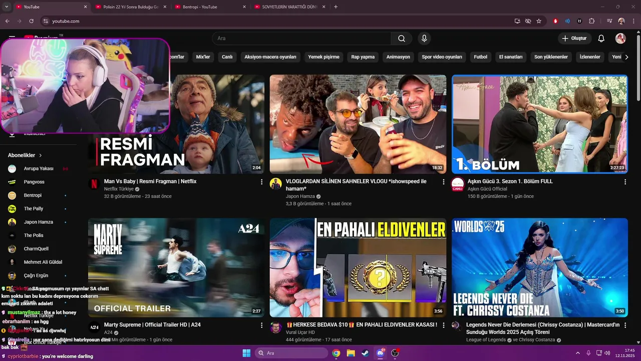The height and width of the screenshot is (361, 641).
Task: Open new browser tab with plus
Action: [336, 7]
